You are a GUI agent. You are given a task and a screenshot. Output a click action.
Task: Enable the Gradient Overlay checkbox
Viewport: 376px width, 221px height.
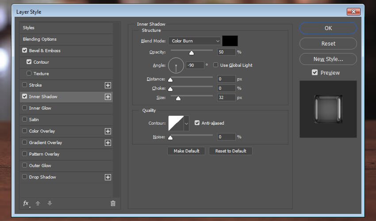click(x=24, y=142)
